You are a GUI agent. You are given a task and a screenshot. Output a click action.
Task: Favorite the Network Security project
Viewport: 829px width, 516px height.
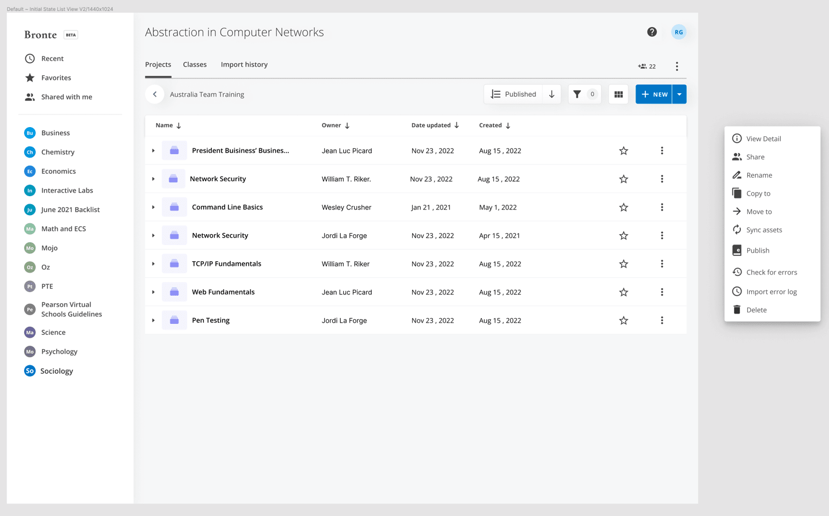[x=623, y=179]
